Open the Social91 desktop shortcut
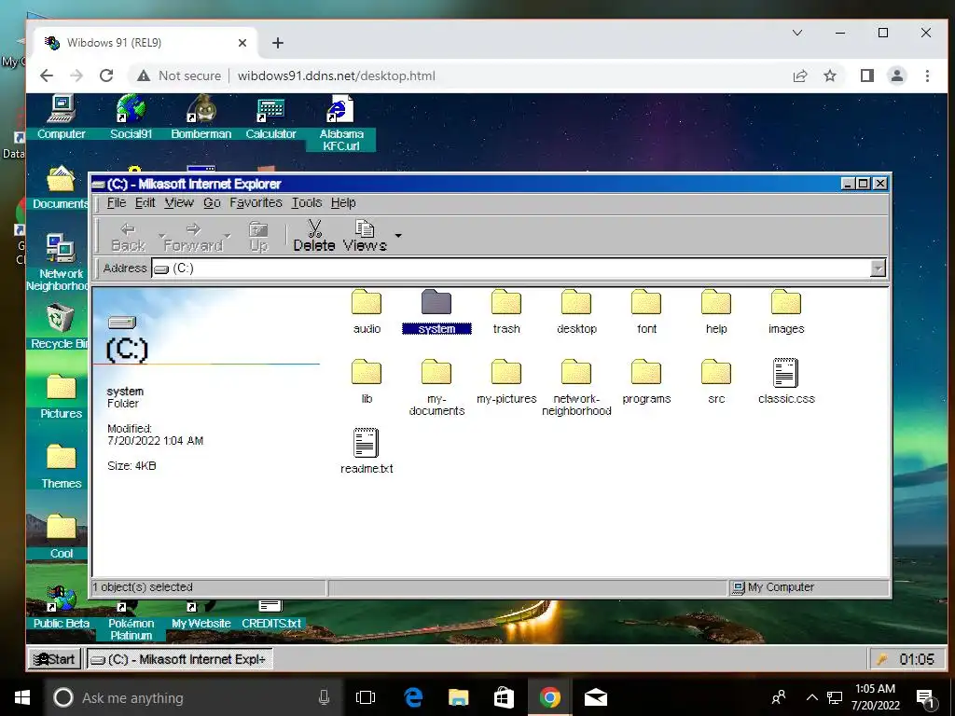The width and height of the screenshot is (955, 716). point(131,117)
